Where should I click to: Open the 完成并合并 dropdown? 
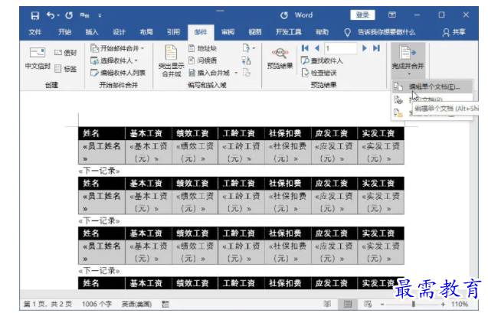coord(408,60)
